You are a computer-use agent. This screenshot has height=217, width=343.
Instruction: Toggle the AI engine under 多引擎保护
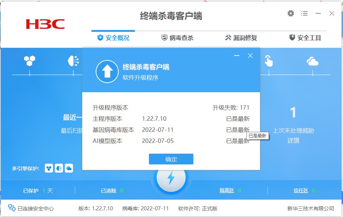tap(59, 168)
